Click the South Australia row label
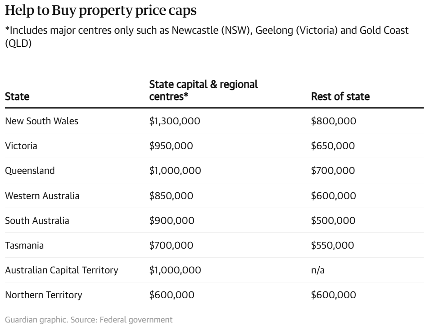 (37, 221)
